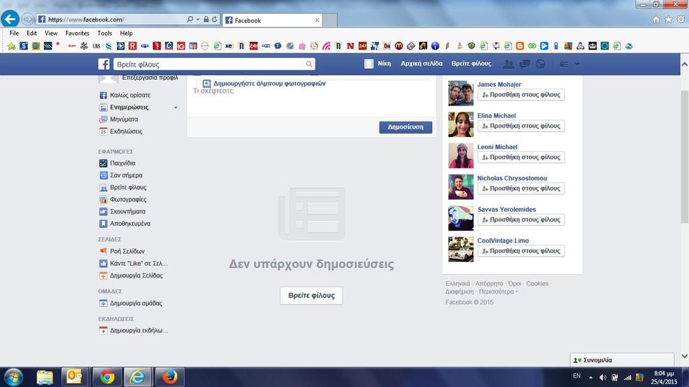Open the messages icon in the Facebook header
This screenshot has height=387, width=689.
click(525, 64)
